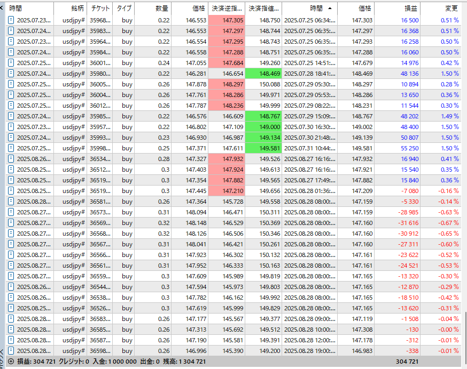Screen dimensions: 467x369
Task: Select the take-profit value 150.088
Action: (269, 84)
